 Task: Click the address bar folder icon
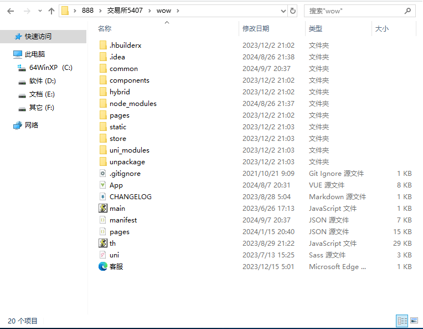pos(65,11)
